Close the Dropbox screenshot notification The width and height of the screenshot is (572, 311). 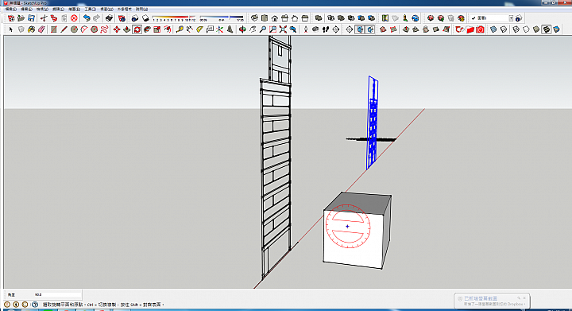[524, 297]
